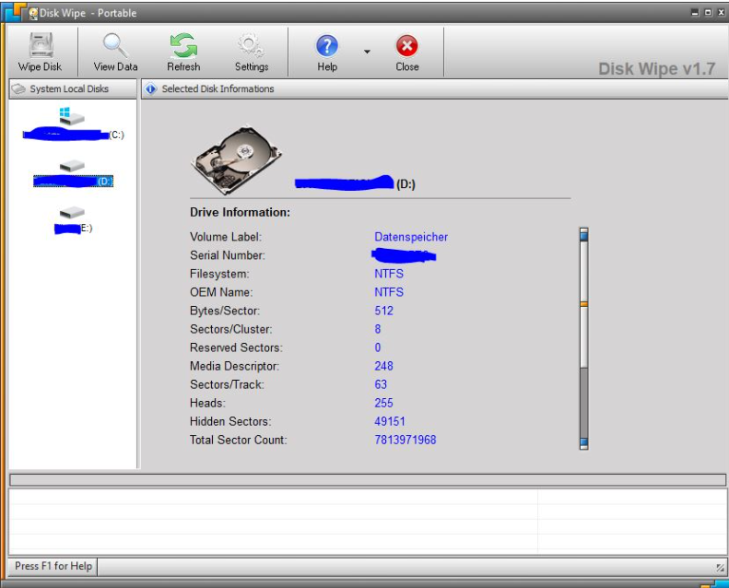Image resolution: width=729 pixels, height=588 pixels.
Task: Click the drive info scrollbar thumb
Action: [x=584, y=304]
